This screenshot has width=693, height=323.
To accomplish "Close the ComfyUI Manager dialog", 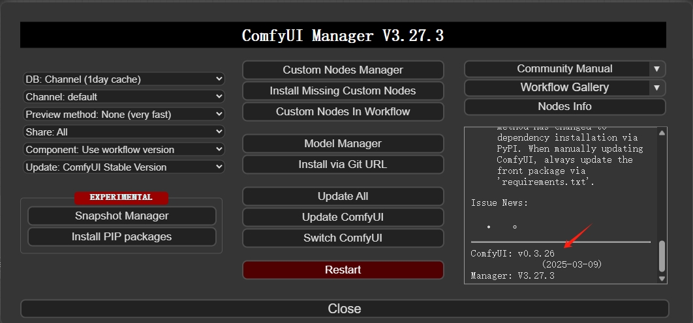I will click(345, 309).
